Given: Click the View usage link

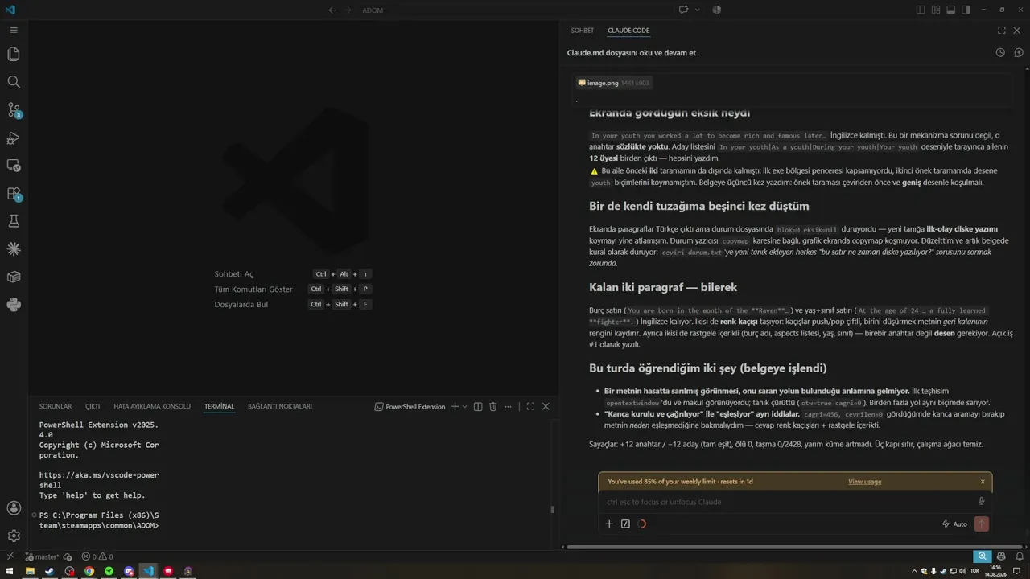Looking at the screenshot, I should (x=864, y=482).
